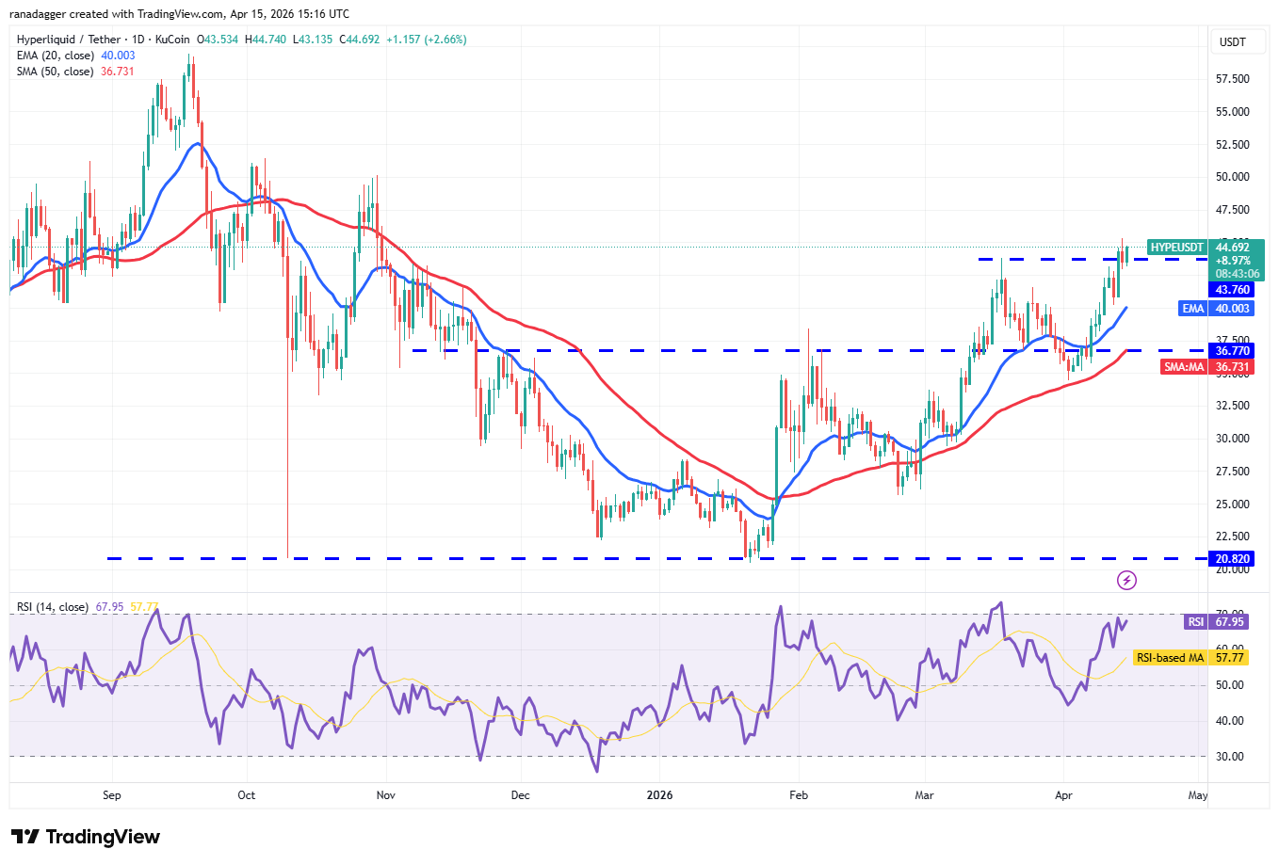Click the blue 20.820 support price label
The image size is (1279, 865).
[x=1232, y=558]
